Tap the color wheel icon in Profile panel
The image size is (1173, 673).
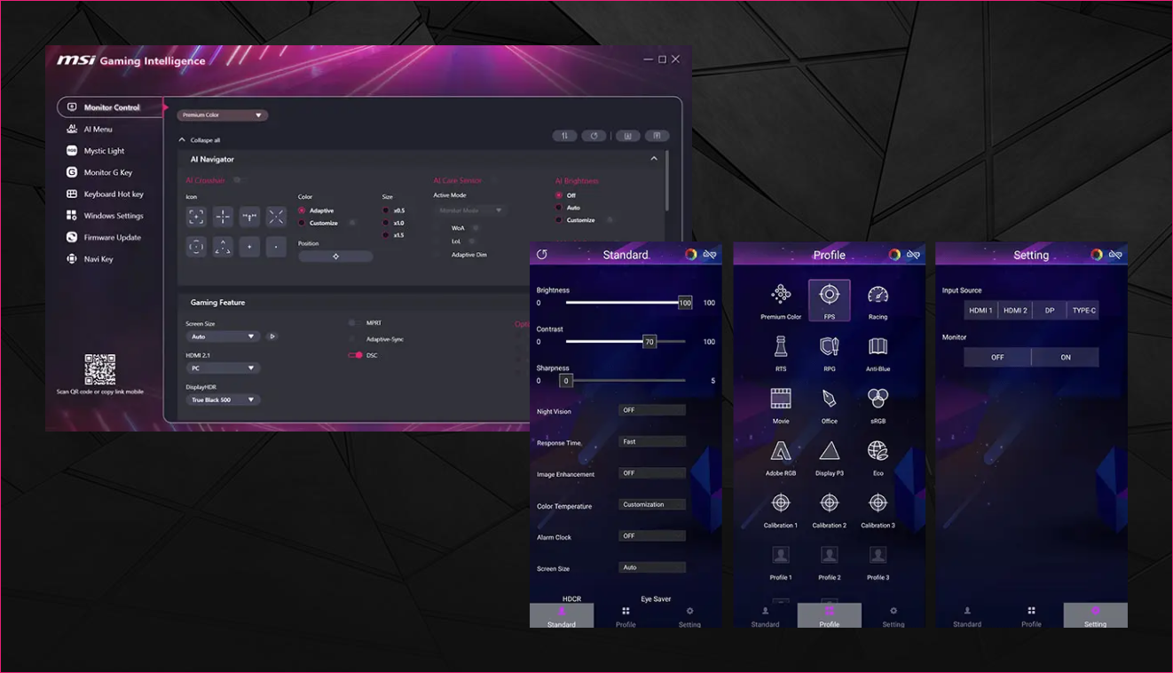[x=894, y=255]
